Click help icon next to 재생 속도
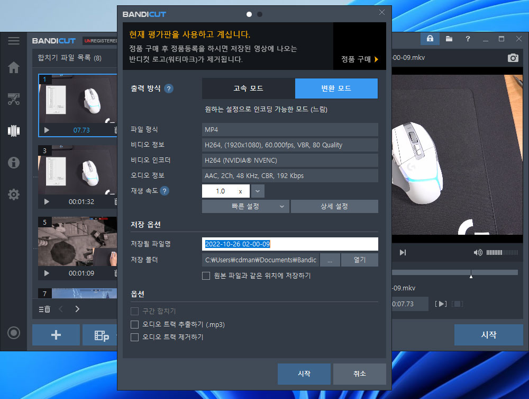 [165, 191]
